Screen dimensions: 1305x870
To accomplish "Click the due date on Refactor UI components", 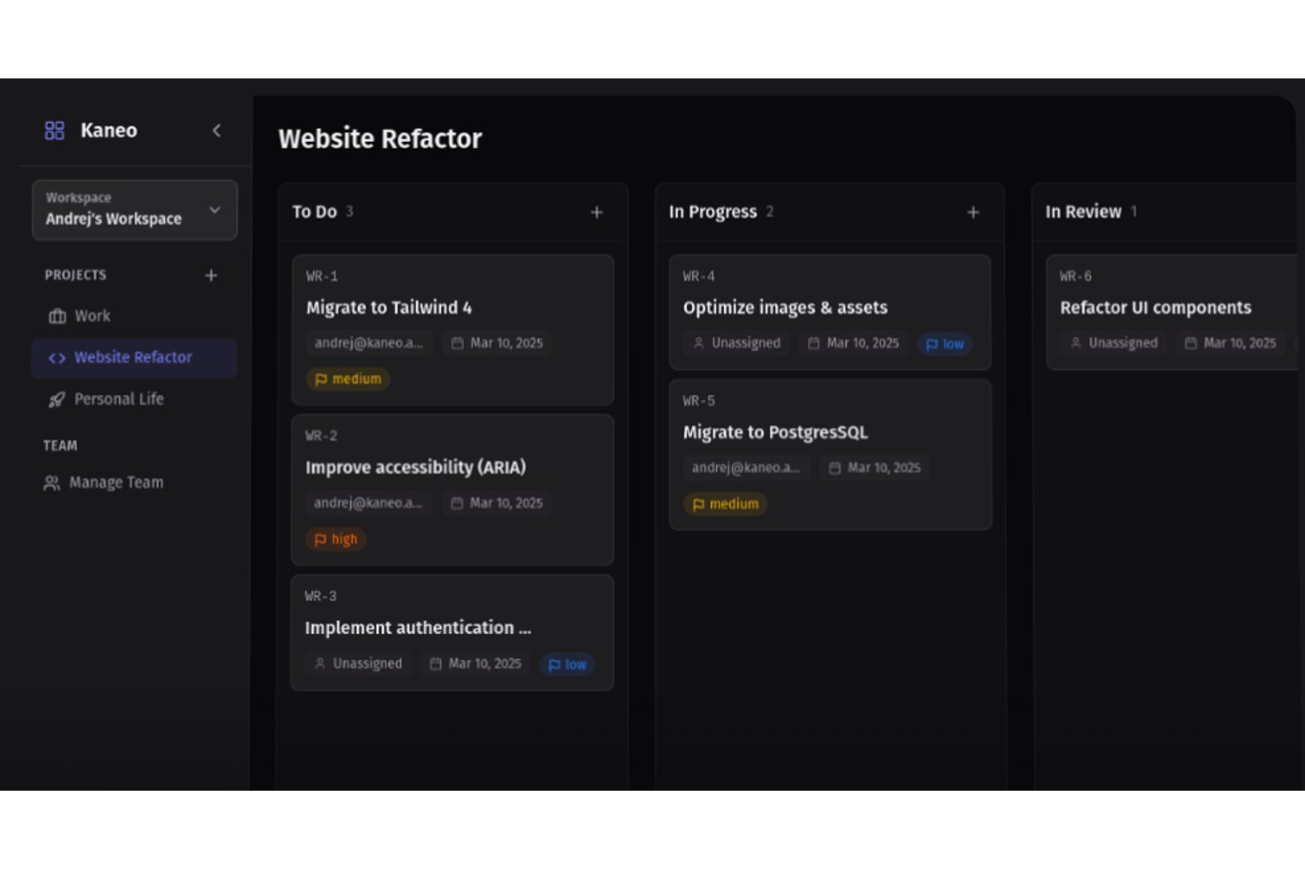I will point(1231,343).
